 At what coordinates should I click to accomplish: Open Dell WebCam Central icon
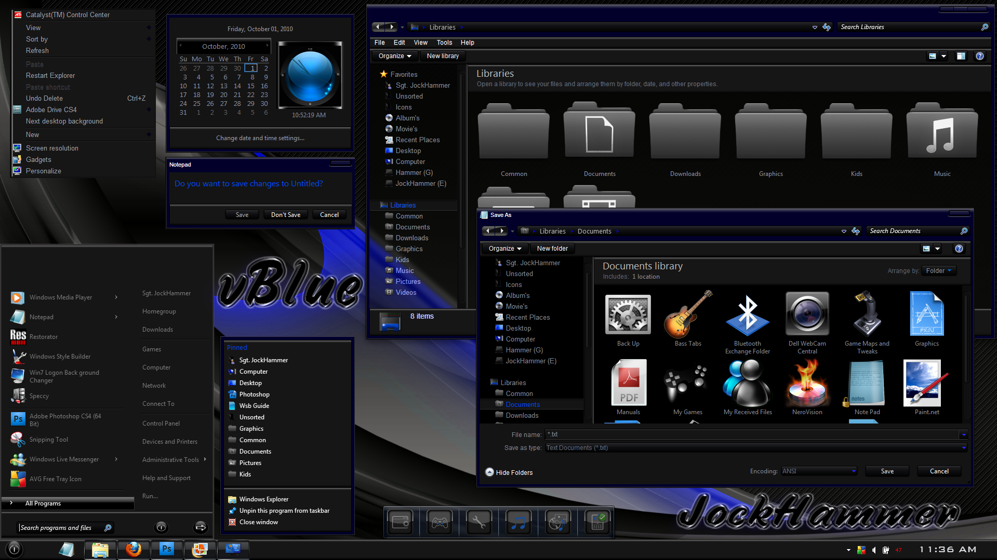(x=807, y=314)
